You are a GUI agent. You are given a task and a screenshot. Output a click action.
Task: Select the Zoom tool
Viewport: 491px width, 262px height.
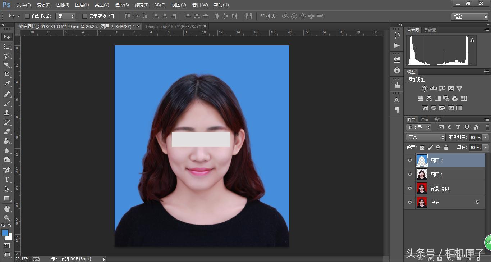[x=7, y=218]
